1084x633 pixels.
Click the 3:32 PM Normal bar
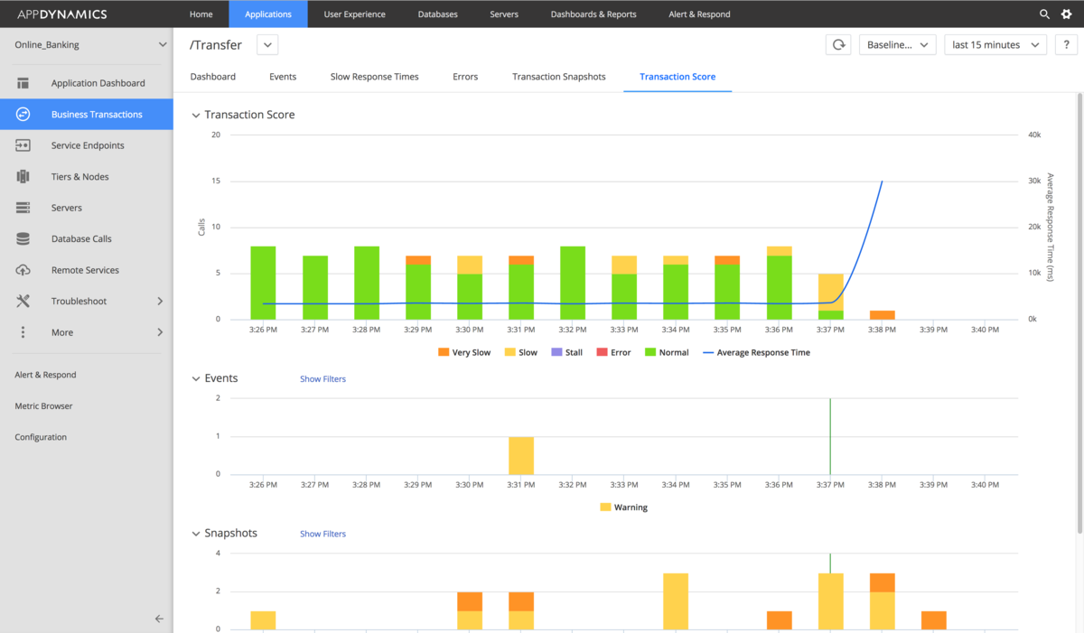(x=573, y=283)
